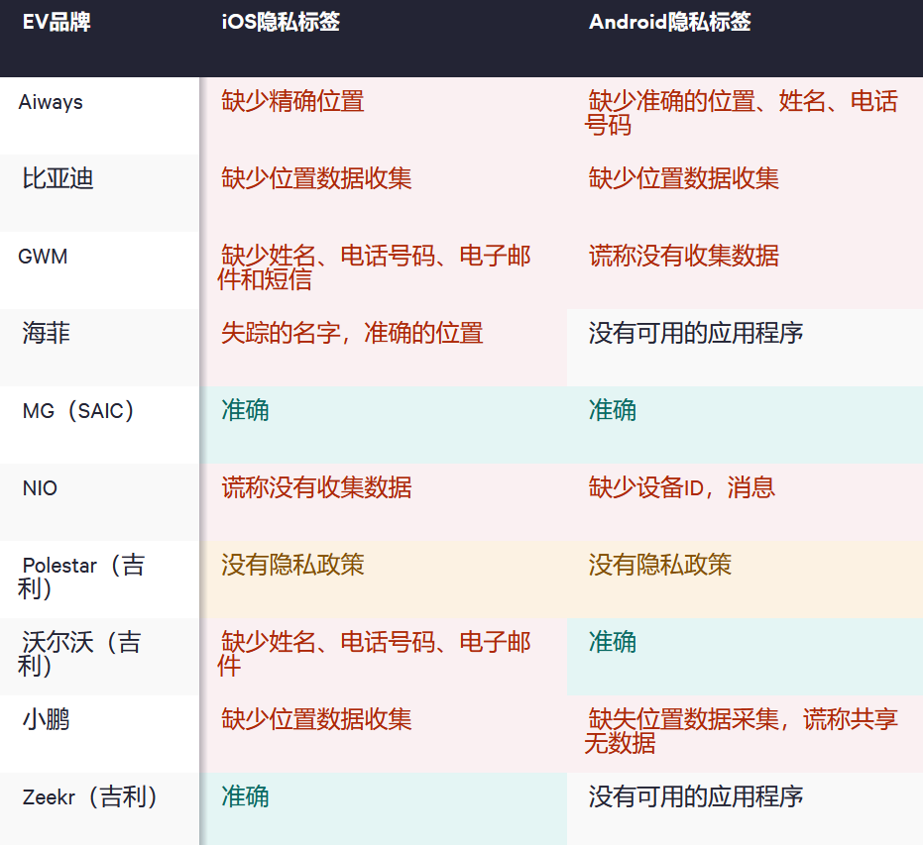Viewport: 923px width, 845px height.
Task: Click the 缺少精确位置 cell for Aiways
Action: tap(292, 102)
